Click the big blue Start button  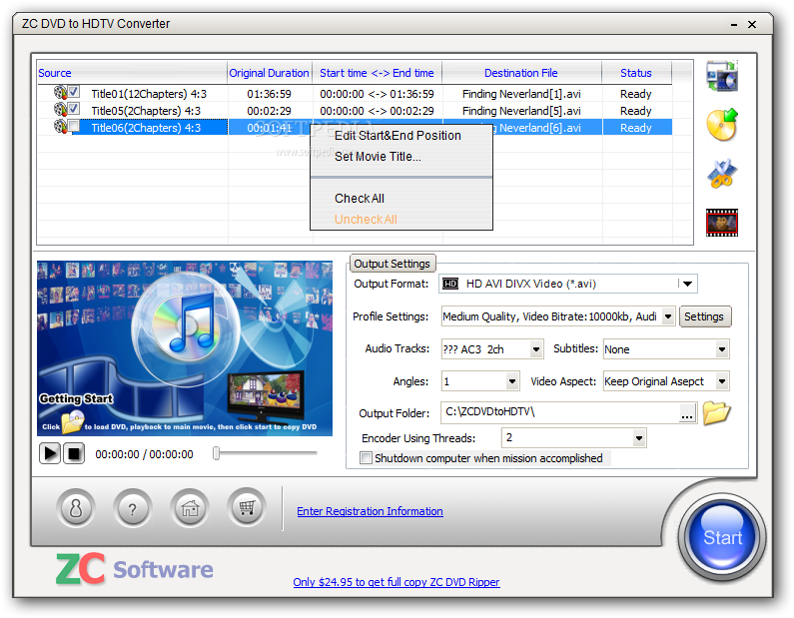tap(722, 537)
